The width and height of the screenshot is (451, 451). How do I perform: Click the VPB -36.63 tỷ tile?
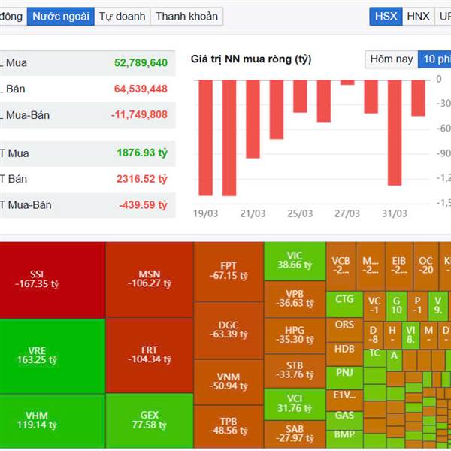(x=295, y=299)
